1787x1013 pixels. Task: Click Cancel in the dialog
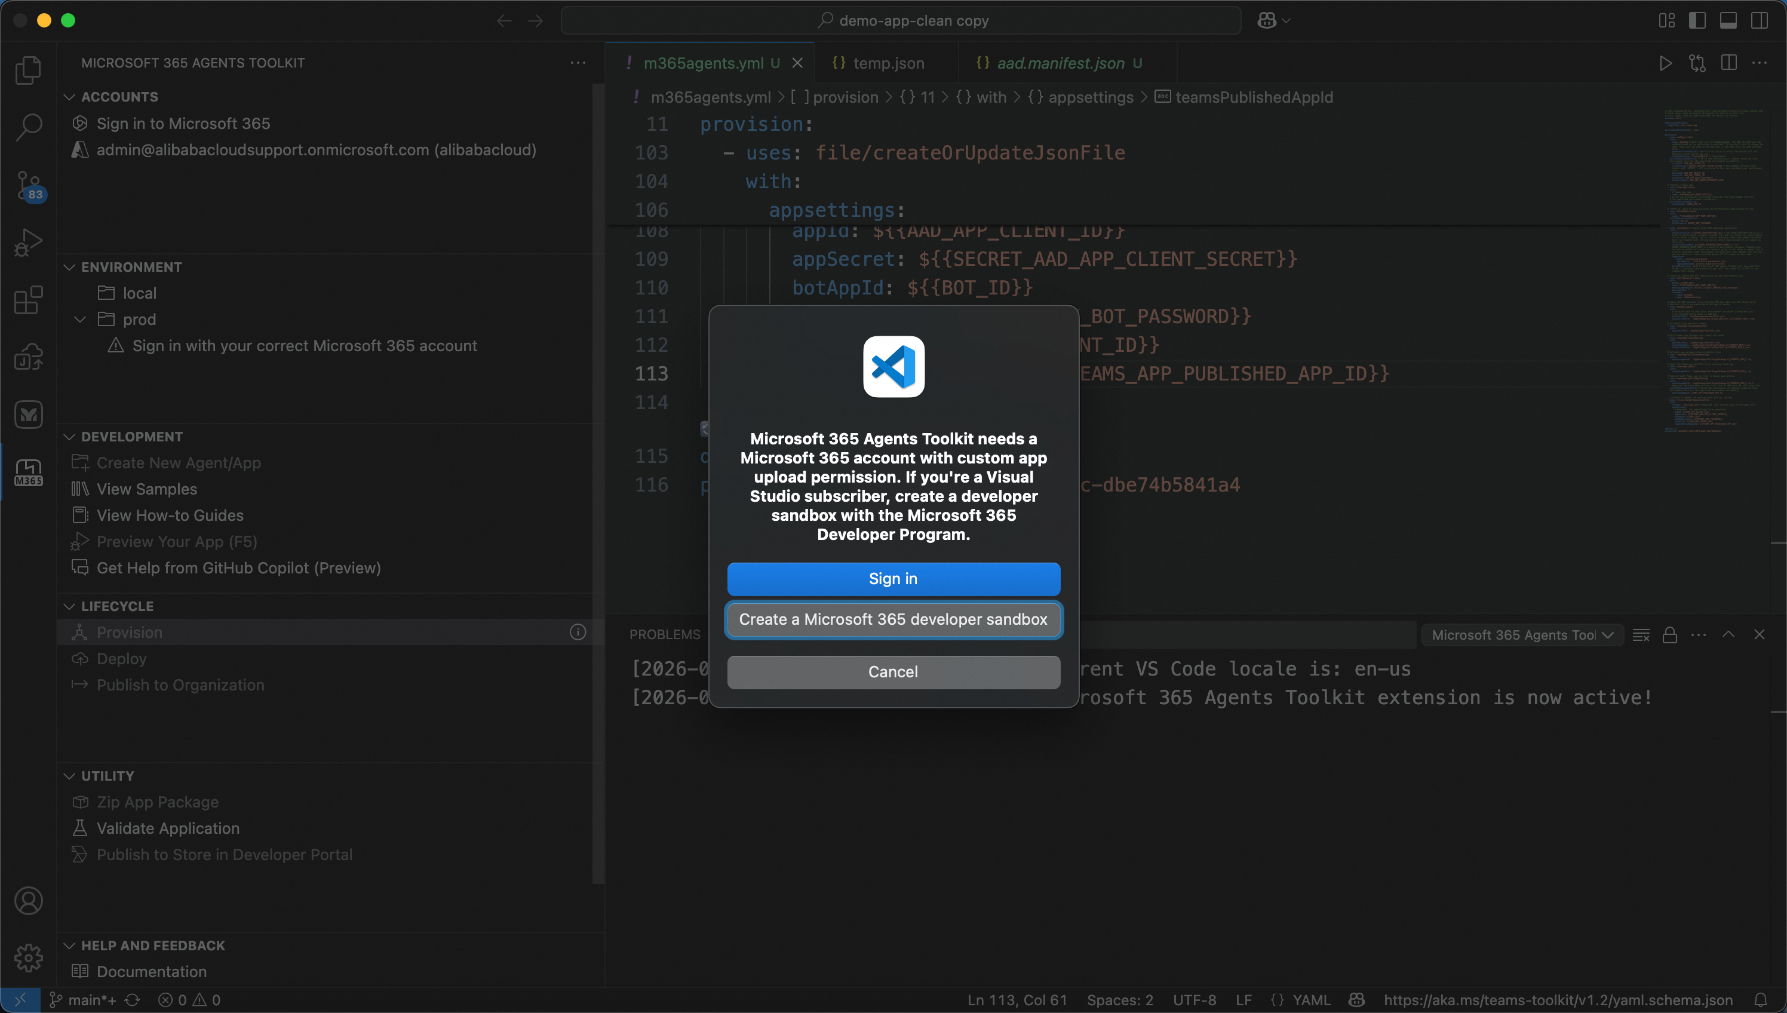tap(893, 672)
